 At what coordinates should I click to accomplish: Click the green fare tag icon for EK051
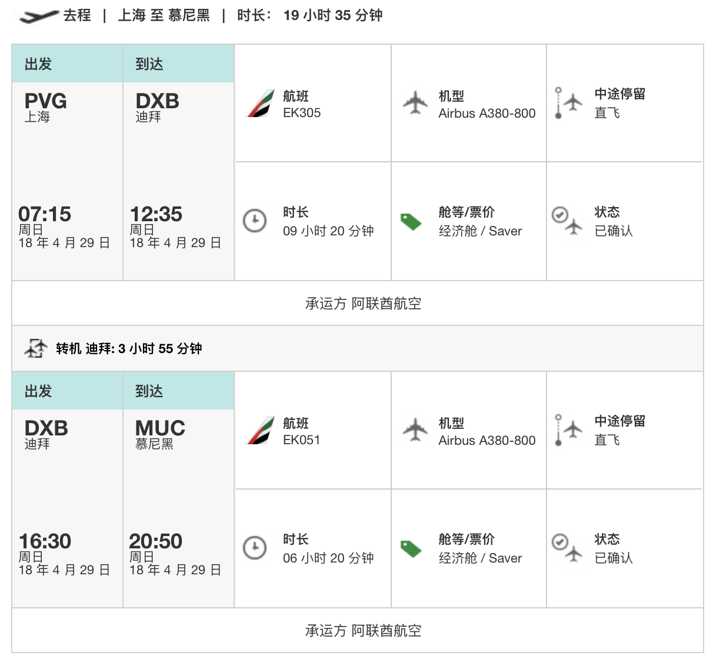point(411,548)
